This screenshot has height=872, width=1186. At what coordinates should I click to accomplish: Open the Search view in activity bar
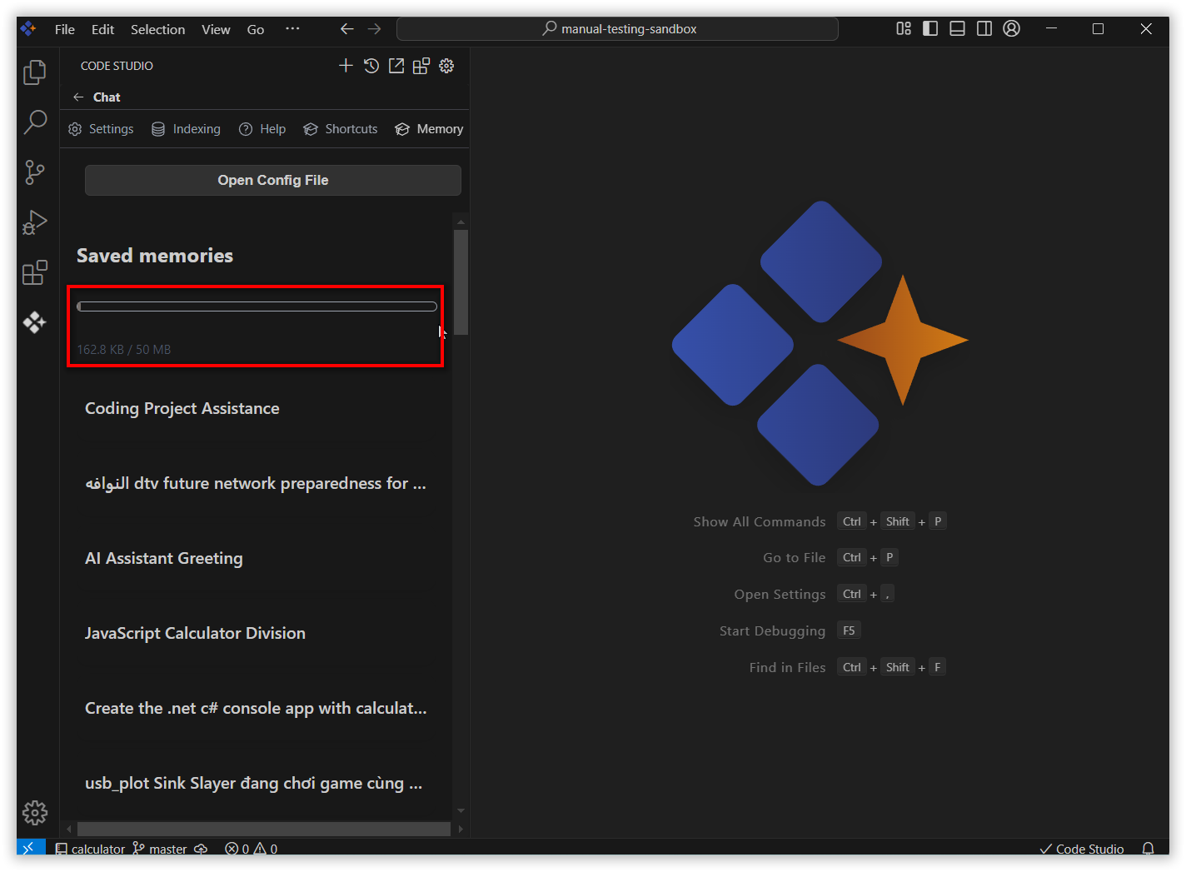[35, 122]
